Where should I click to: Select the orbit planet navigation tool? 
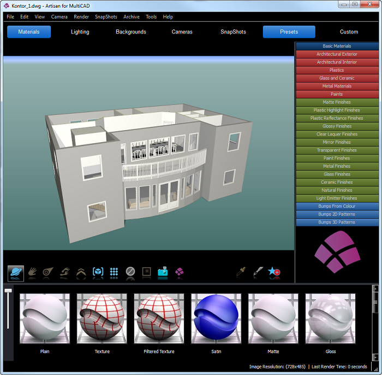pos(16,273)
